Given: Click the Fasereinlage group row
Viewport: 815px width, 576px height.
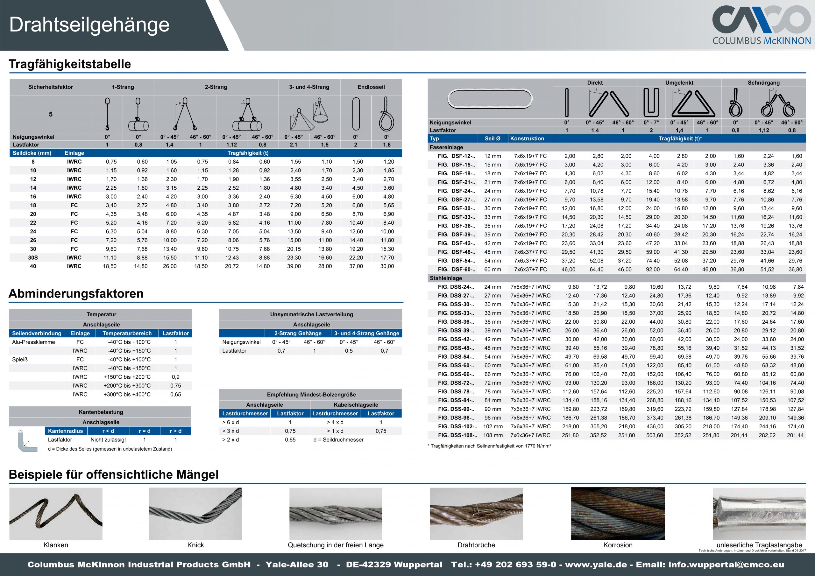Looking at the screenshot, I should pos(617,147).
